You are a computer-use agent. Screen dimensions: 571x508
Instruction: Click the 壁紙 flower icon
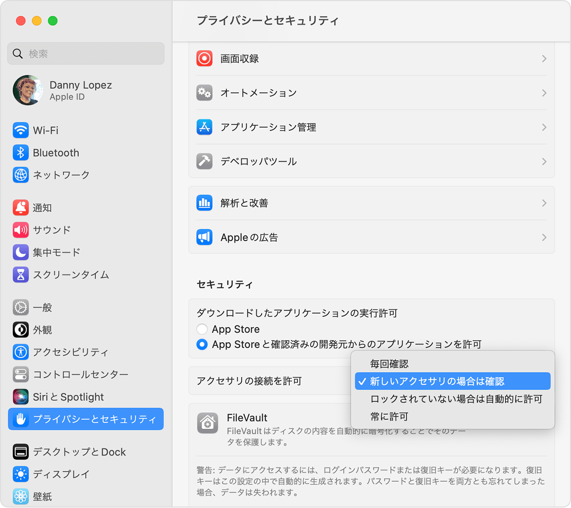(20, 497)
